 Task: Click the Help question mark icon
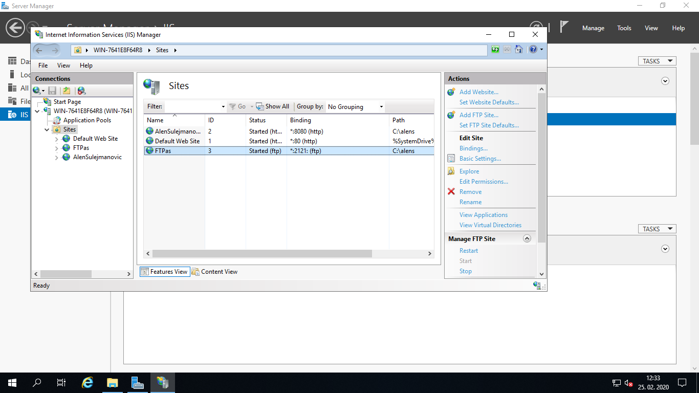(x=533, y=50)
